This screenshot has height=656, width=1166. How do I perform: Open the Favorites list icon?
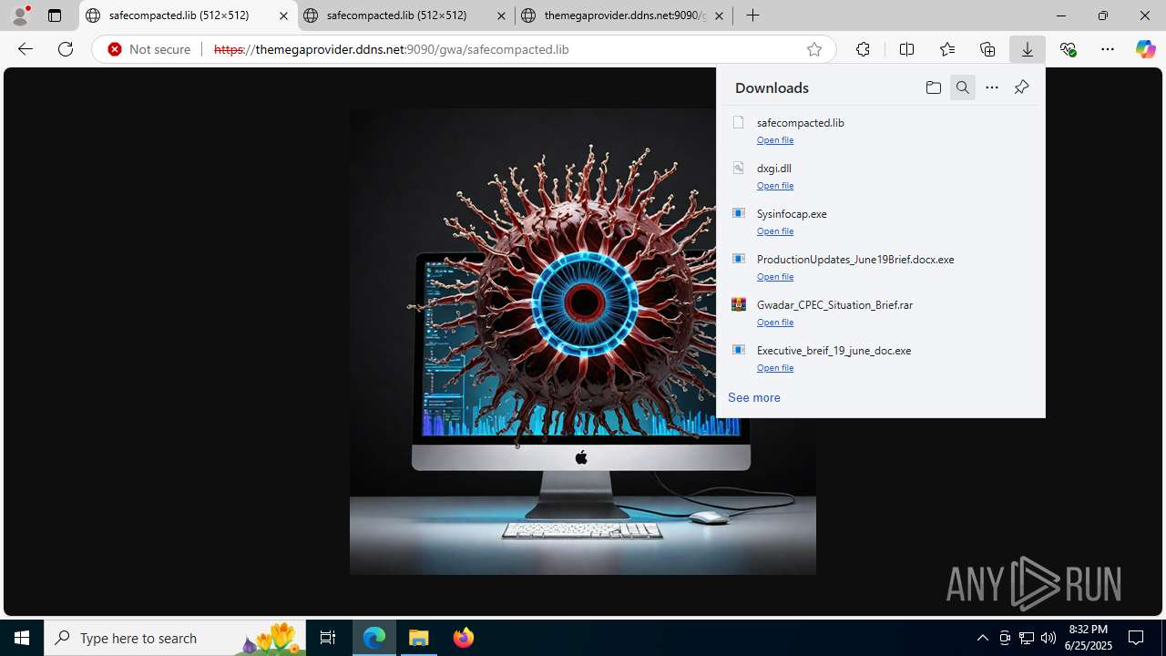click(x=947, y=49)
